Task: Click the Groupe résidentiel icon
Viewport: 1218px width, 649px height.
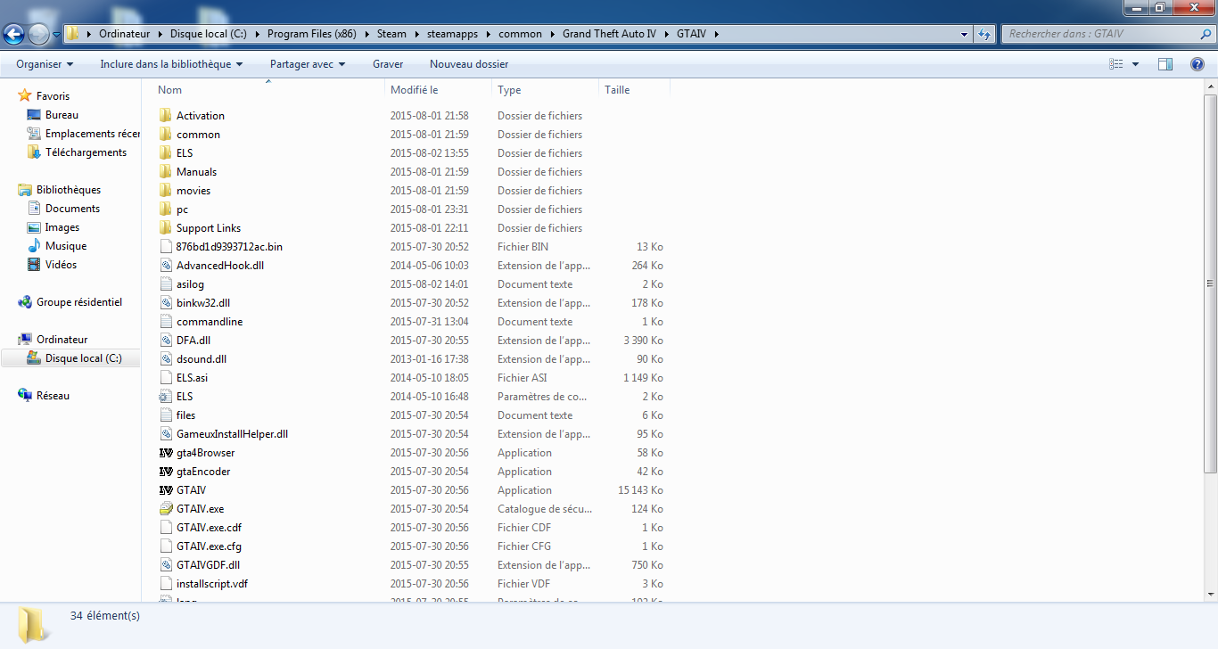Action: point(25,302)
